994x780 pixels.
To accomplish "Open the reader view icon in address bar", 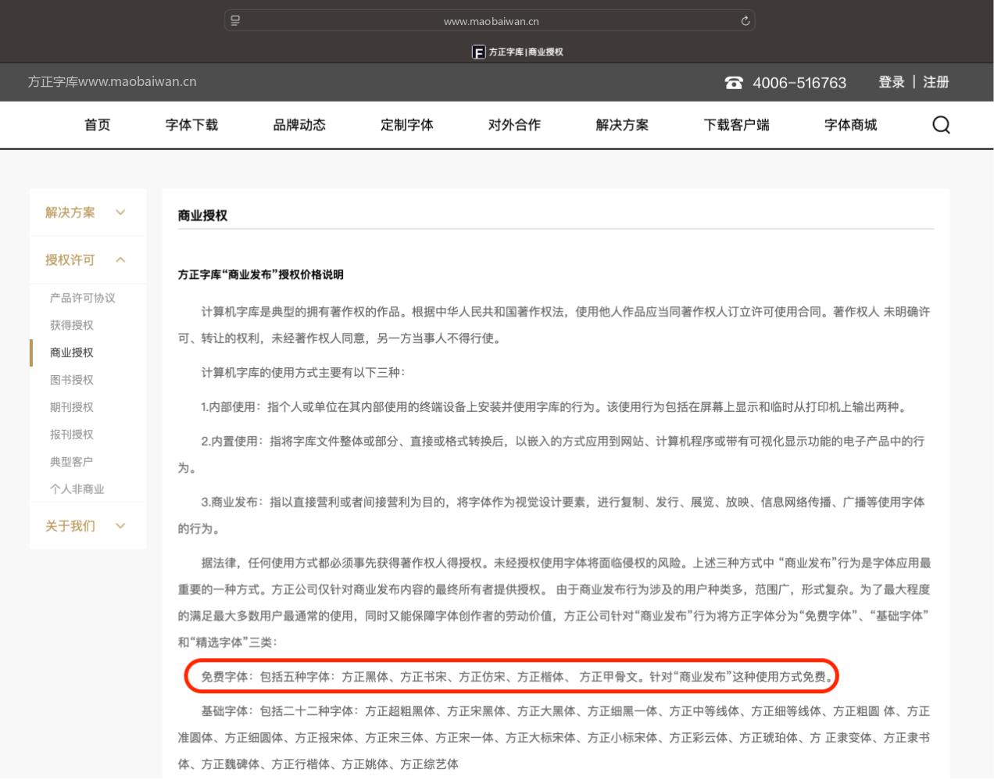I will pyautogui.click(x=235, y=21).
